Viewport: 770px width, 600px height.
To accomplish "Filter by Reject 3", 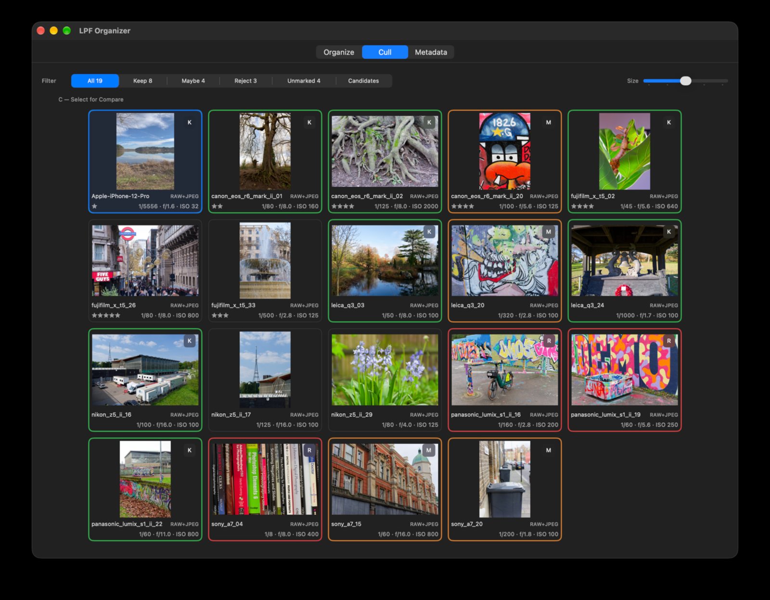I will pyautogui.click(x=245, y=81).
